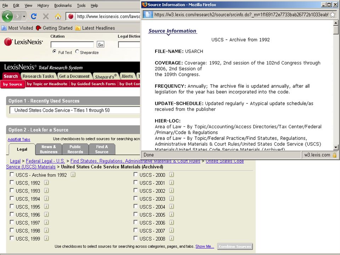The image size is (340, 255).
Task: Open the Add/Edit Tabs link
Action: click(x=19, y=140)
